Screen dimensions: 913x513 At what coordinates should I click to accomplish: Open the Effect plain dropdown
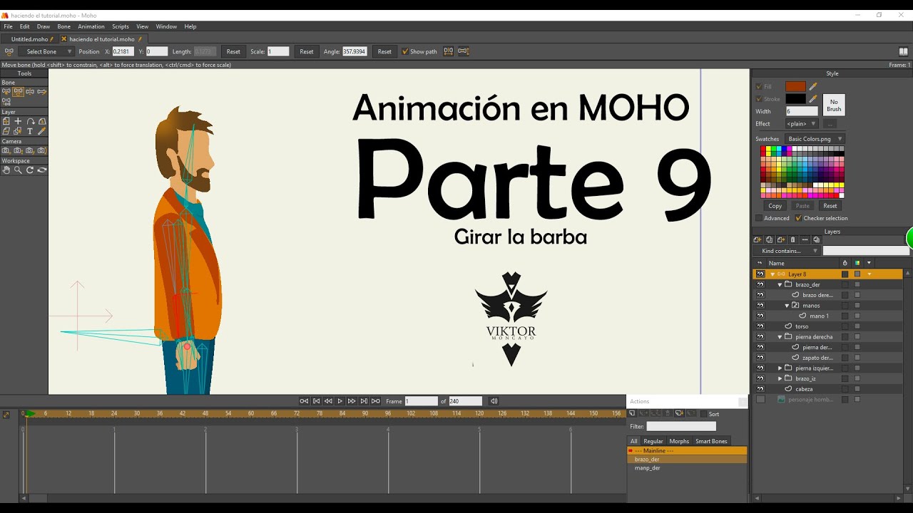802,124
